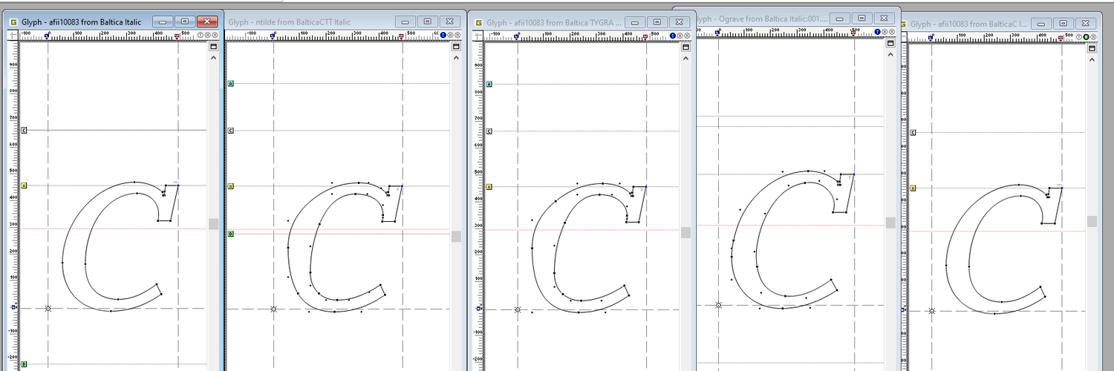Click vertical scrollbar thumb in Ograve window
Viewport: 1114px width, 371px height.
890,223
